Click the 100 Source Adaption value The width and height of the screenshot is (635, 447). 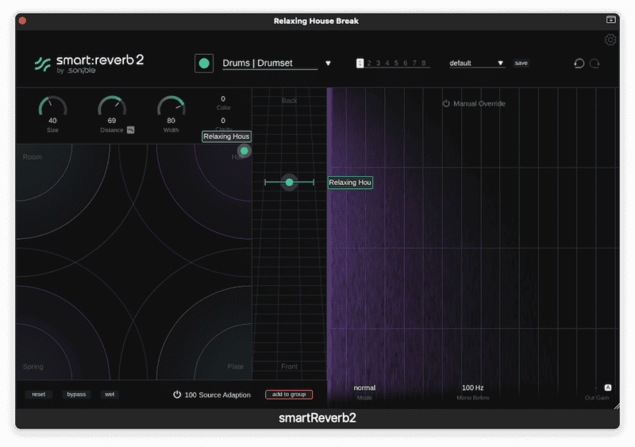click(x=190, y=395)
